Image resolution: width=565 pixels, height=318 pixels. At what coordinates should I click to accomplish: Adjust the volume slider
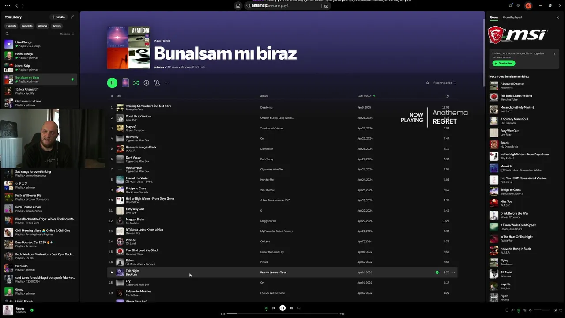click(x=542, y=310)
